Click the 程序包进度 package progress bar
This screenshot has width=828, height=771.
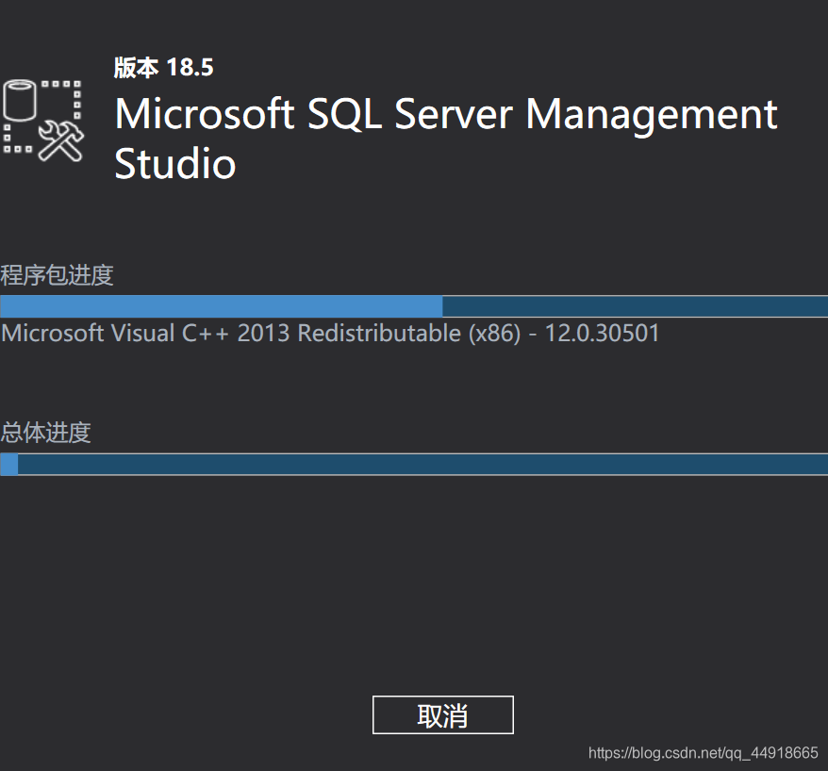[414, 306]
